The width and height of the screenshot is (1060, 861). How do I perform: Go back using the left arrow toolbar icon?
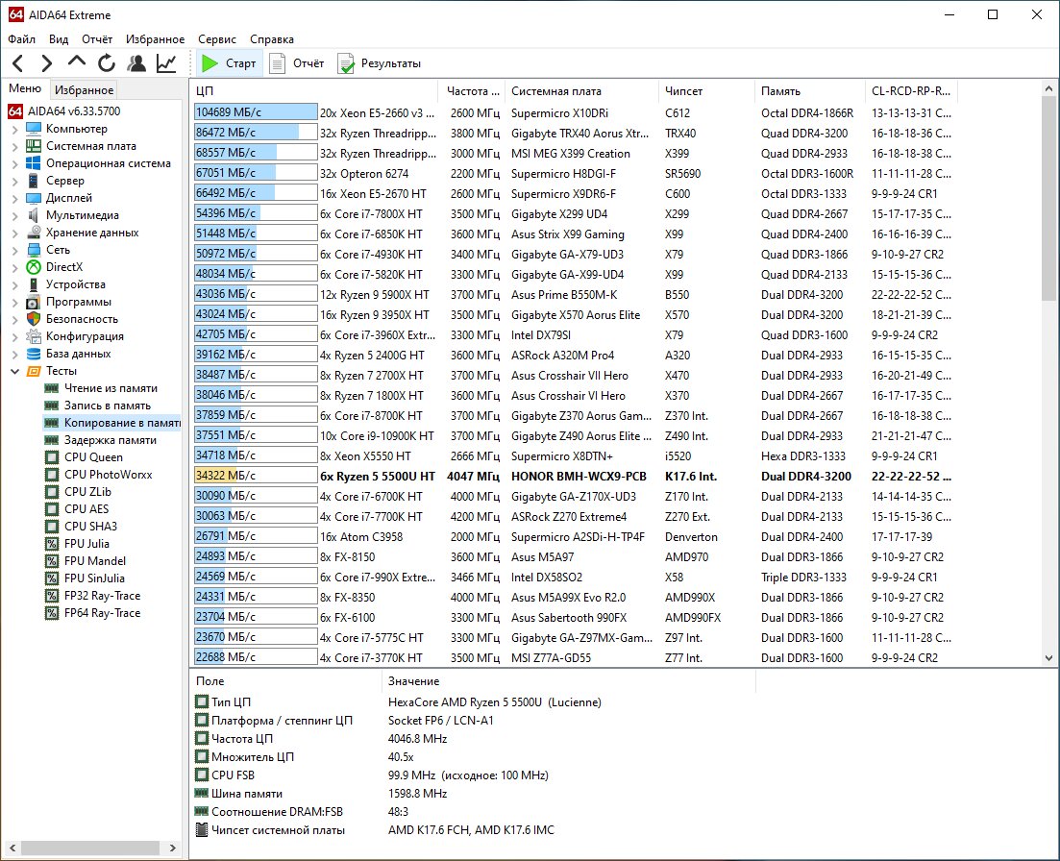click(x=18, y=63)
